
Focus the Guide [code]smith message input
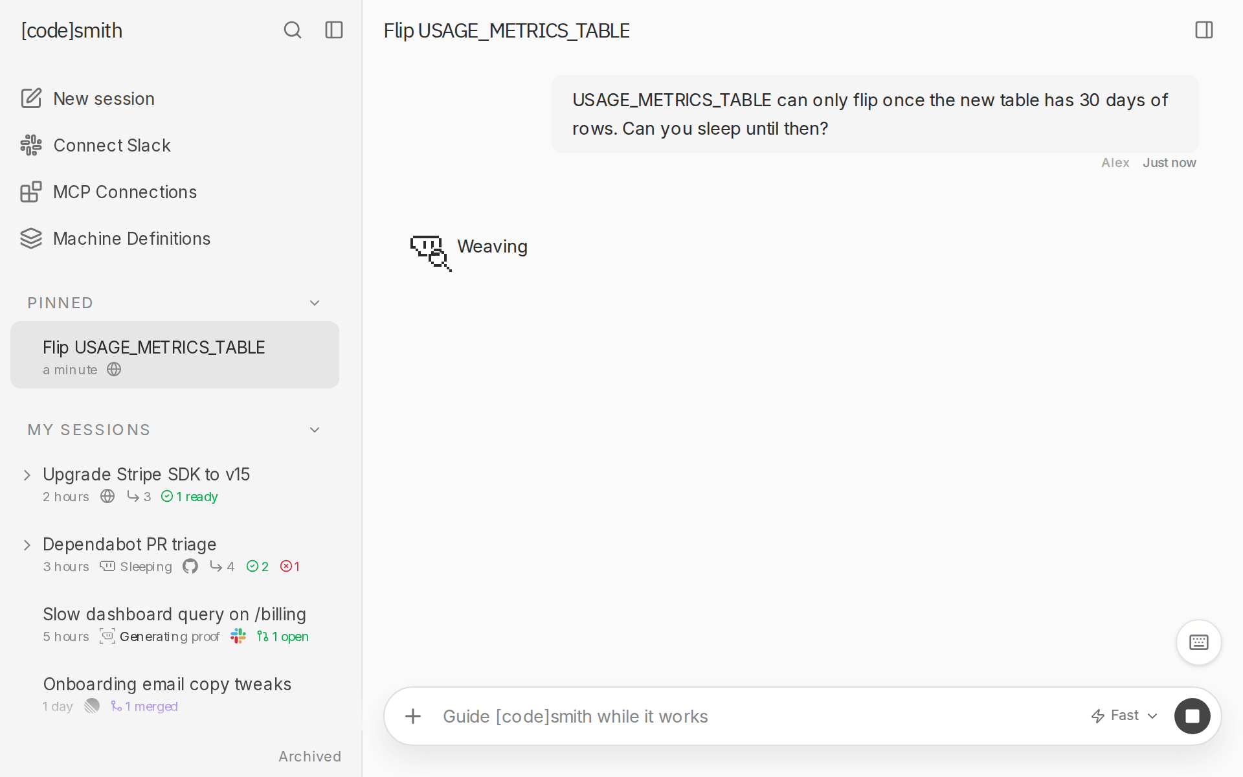point(757,716)
